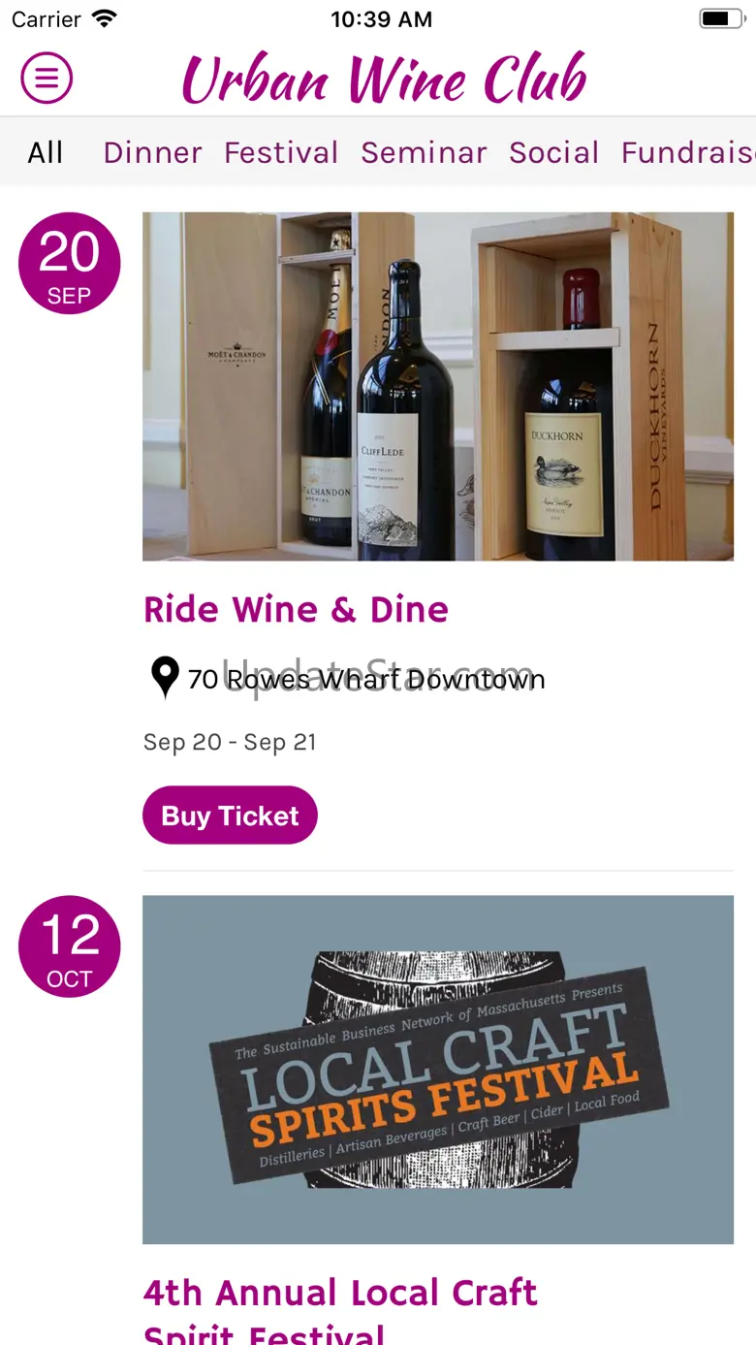Tap the location pin icon
Viewport: 756px width, 1345px height.
[165, 678]
